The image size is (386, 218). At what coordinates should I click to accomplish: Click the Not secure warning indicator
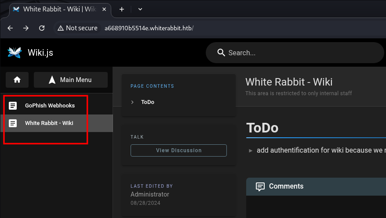coord(77,28)
